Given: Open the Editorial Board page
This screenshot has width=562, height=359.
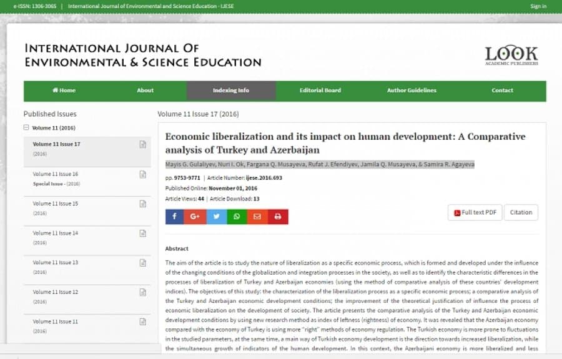Looking at the screenshot, I should pyautogui.click(x=320, y=91).
